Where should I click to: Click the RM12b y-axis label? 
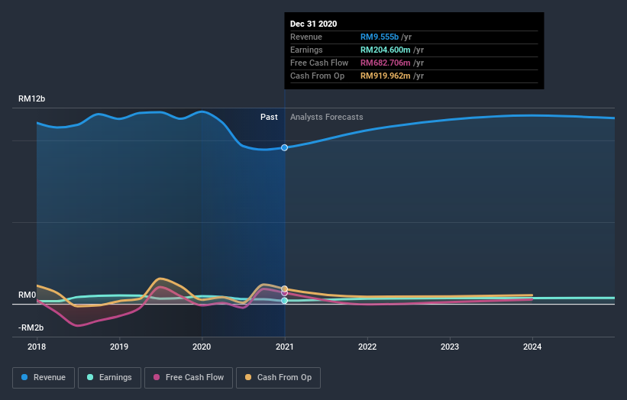tap(31, 98)
